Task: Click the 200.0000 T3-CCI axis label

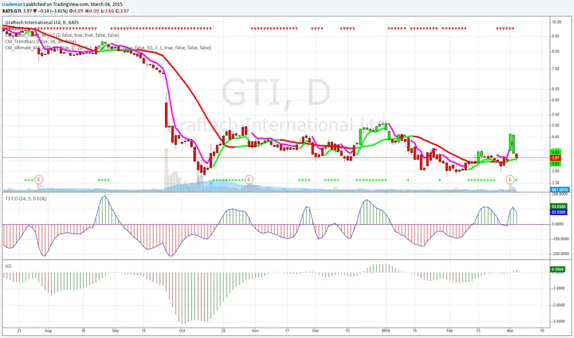Action: [x=560, y=195]
